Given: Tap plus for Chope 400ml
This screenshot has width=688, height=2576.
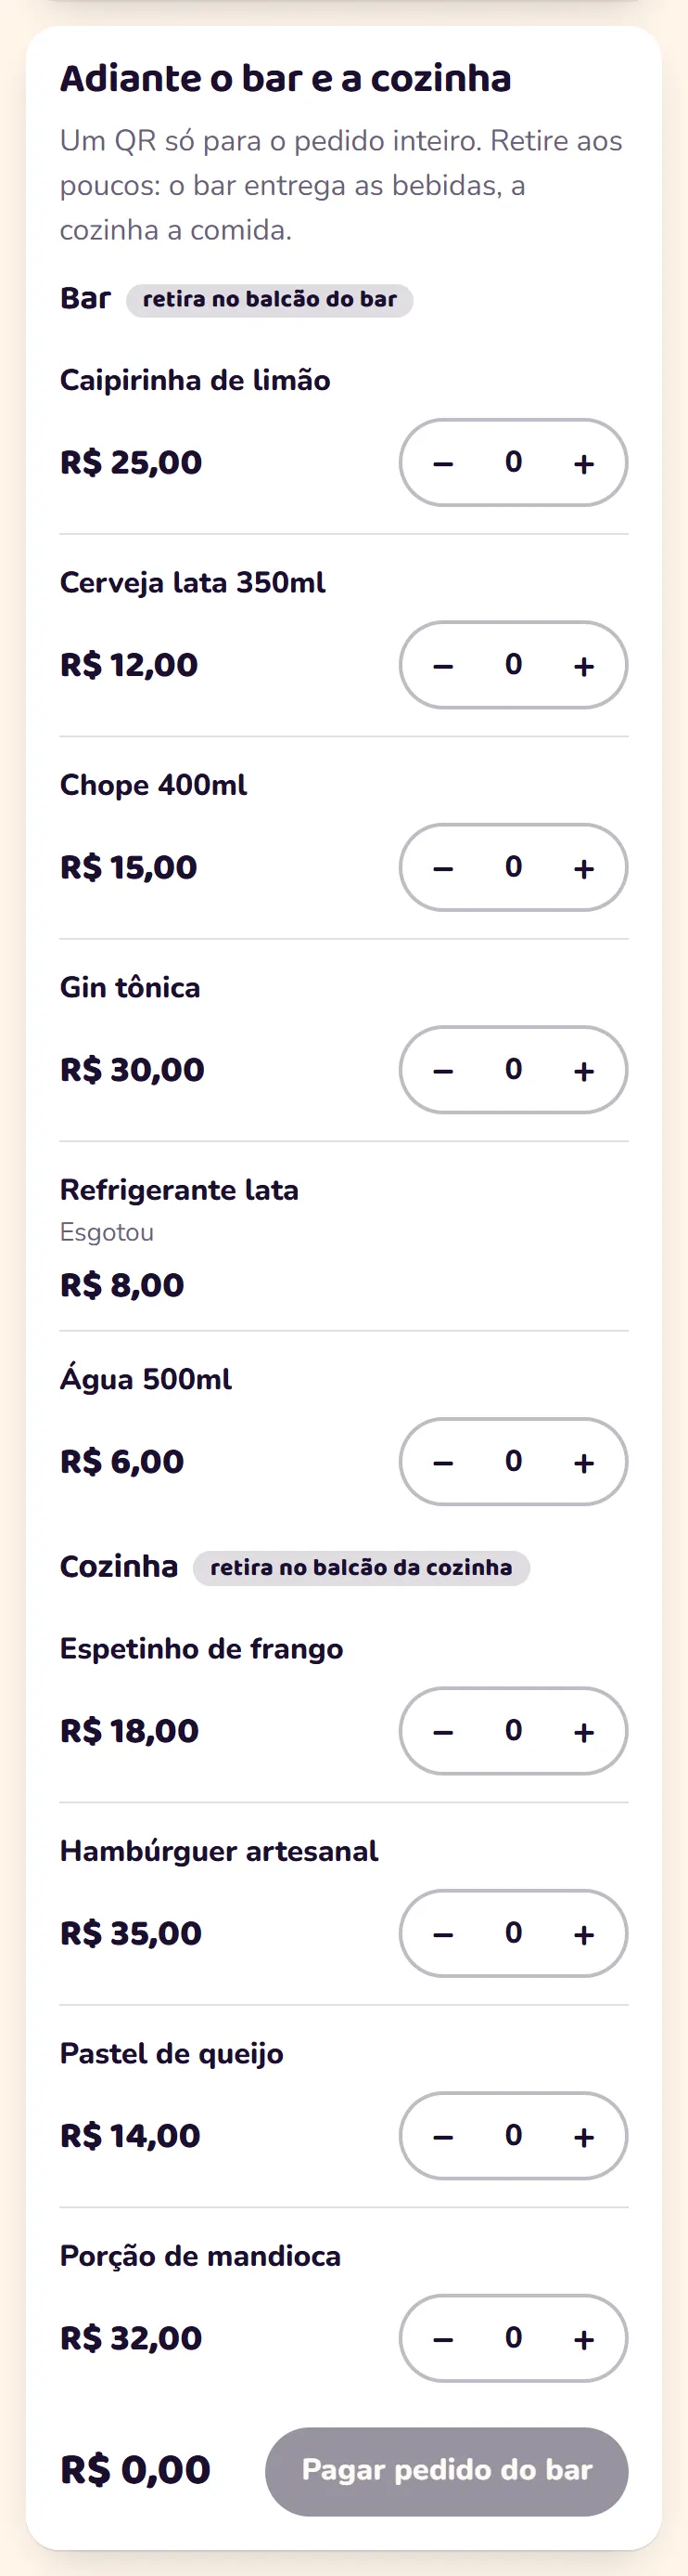Looking at the screenshot, I should pyautogui.click(x=584, y=868).
